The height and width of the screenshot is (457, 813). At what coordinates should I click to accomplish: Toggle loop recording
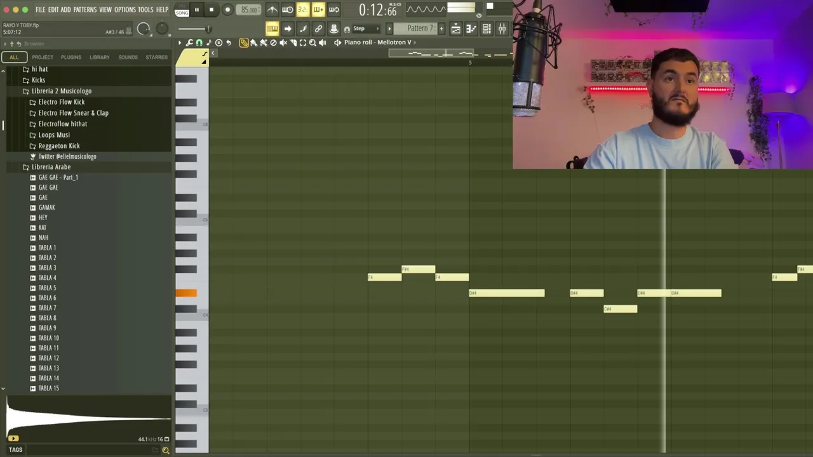click(333, 10)
